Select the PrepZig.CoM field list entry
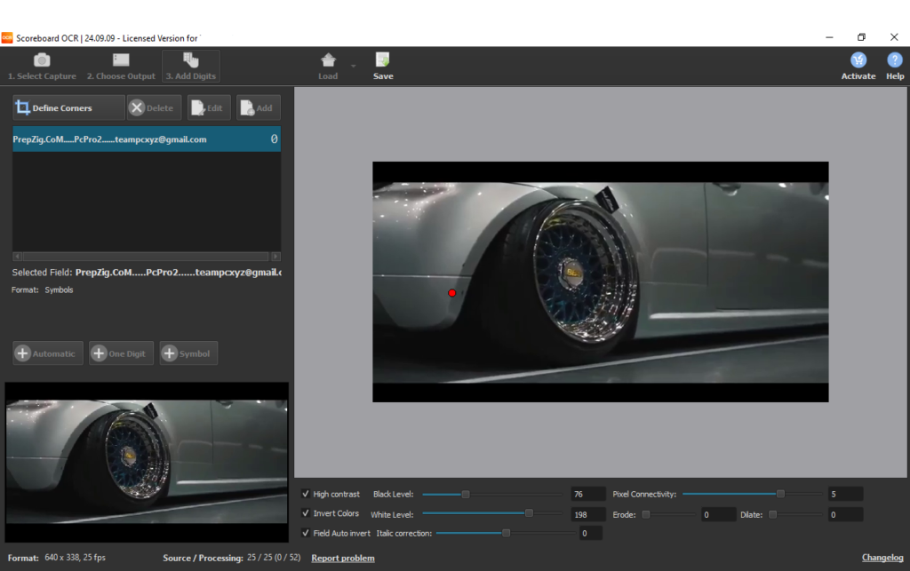 (x=147, y=139)
